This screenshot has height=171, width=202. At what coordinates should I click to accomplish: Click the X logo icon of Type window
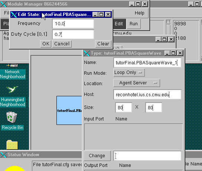87,53
